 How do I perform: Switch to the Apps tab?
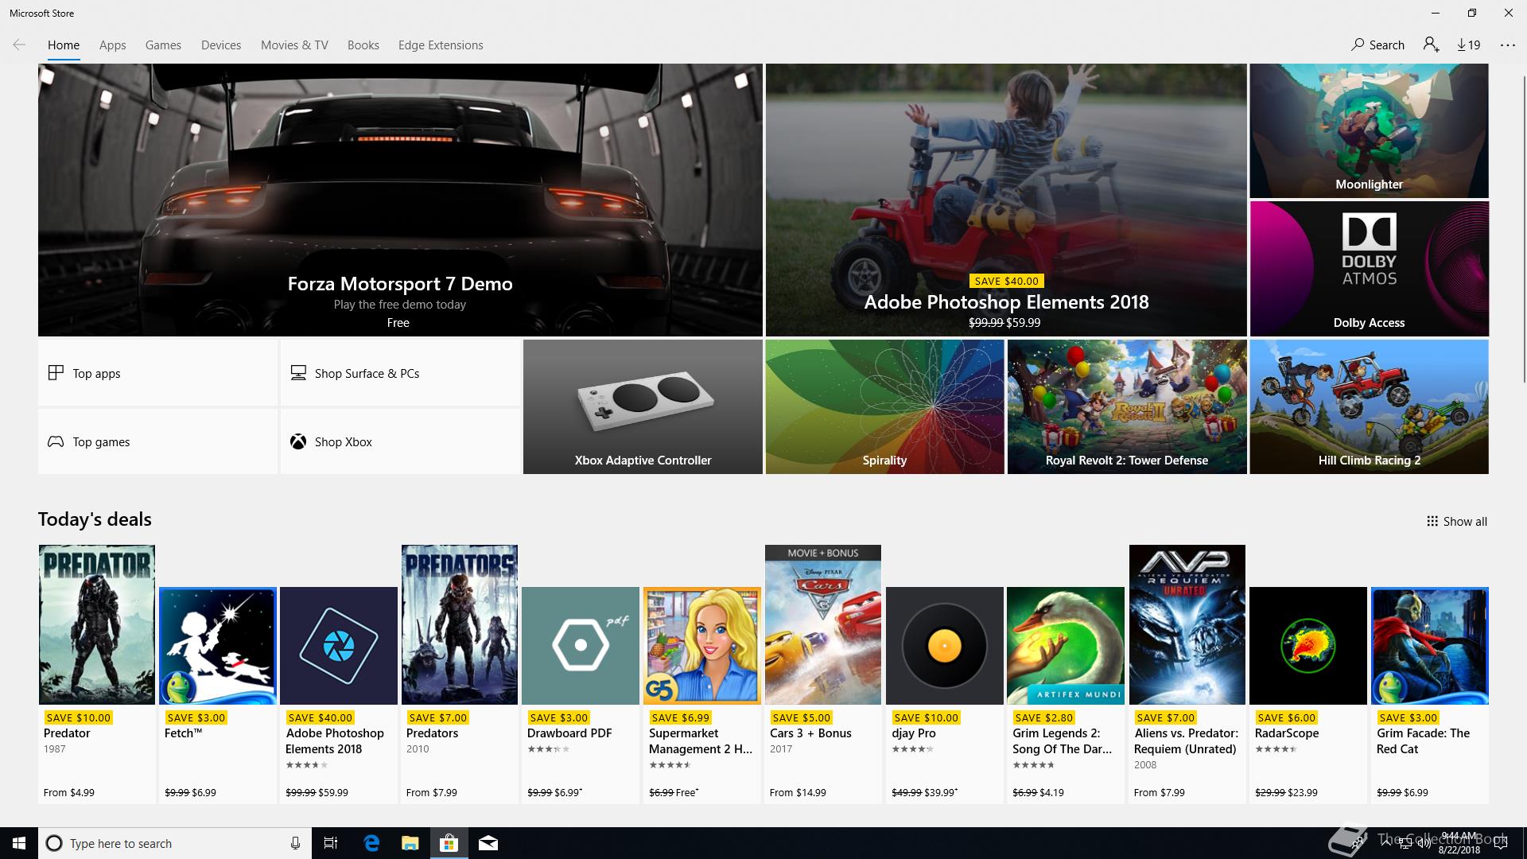pos(113,45)
